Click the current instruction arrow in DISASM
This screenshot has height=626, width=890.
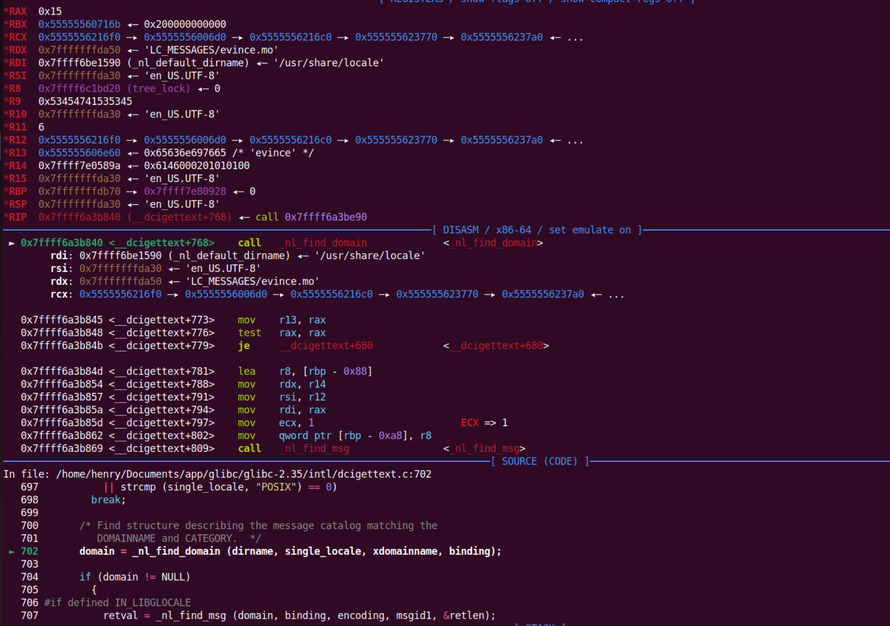click(x=11, y=243)
